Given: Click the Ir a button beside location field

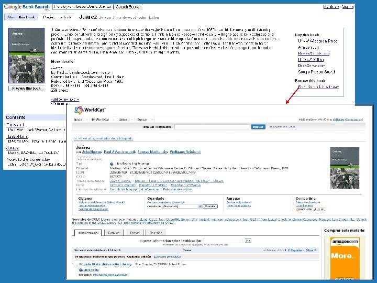Looking at the screenshot, I should (x=248, y=241).
